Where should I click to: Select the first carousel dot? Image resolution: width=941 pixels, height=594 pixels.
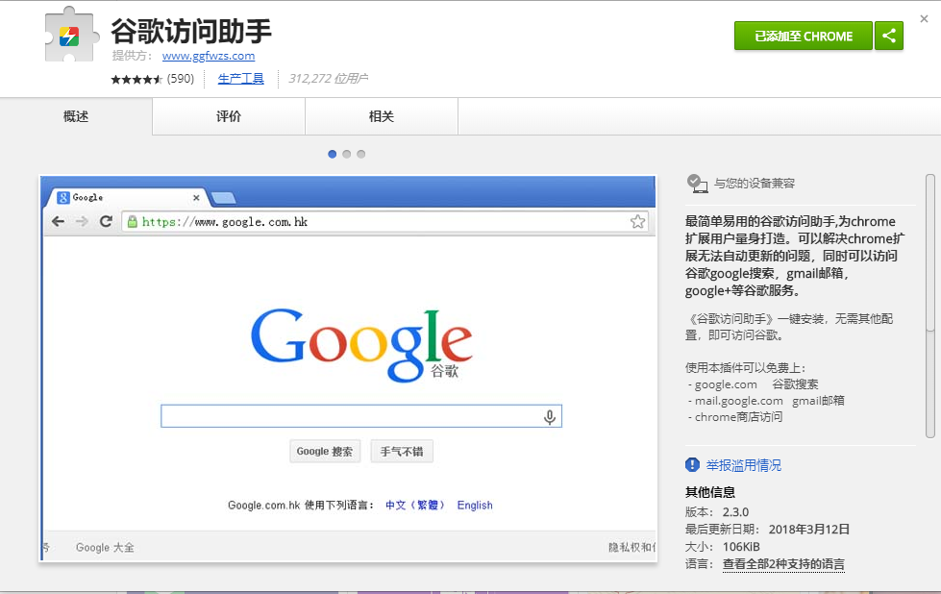[332, 154]
